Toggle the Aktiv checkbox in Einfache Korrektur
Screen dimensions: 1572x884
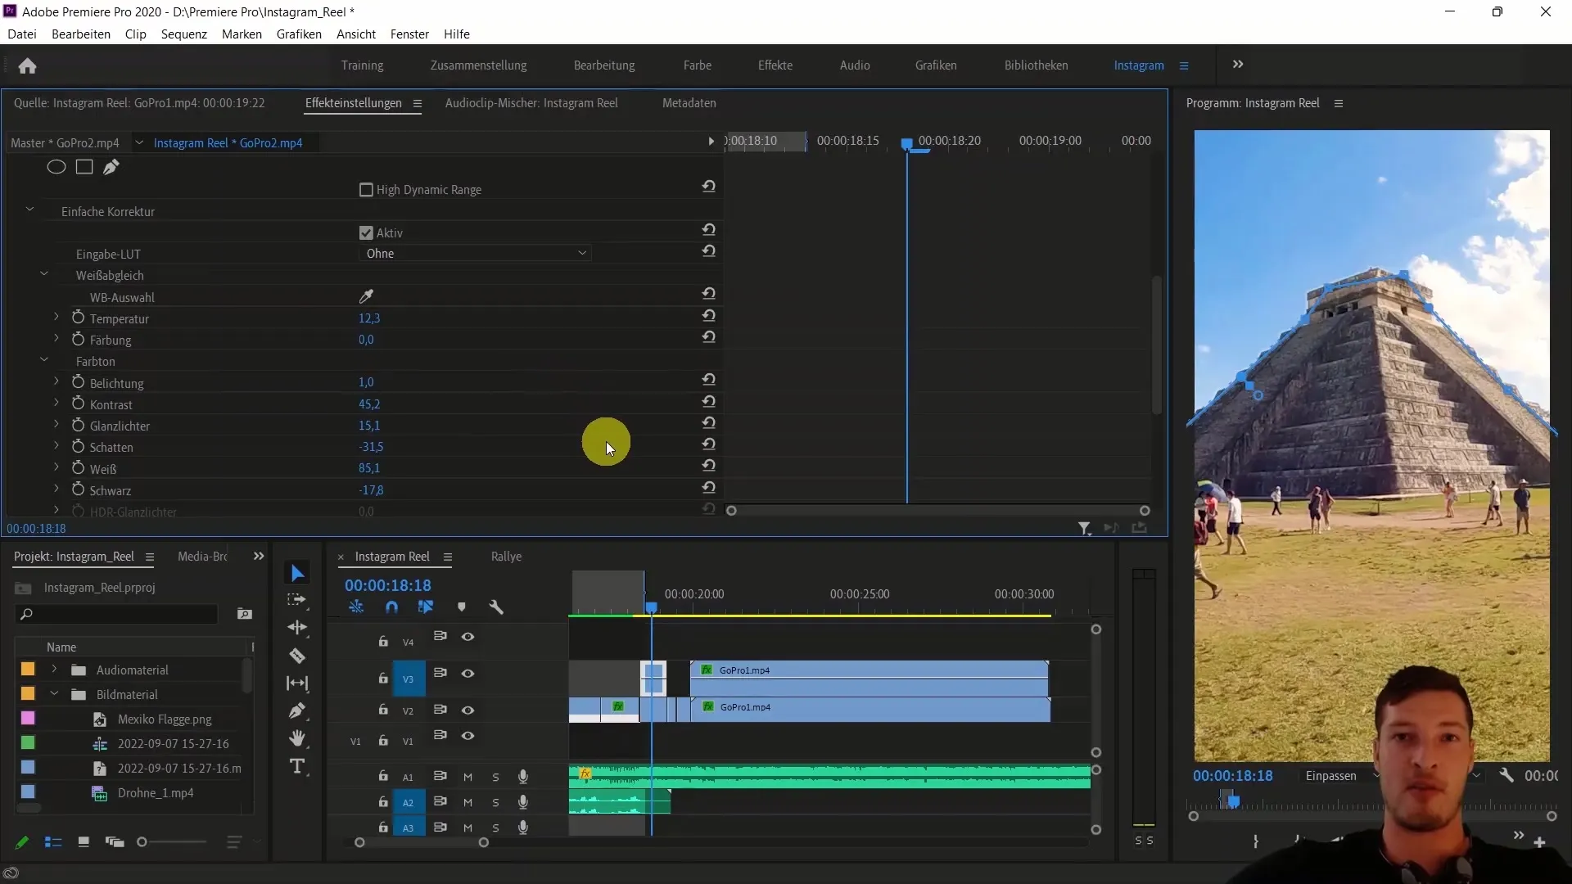click(365, 232)
